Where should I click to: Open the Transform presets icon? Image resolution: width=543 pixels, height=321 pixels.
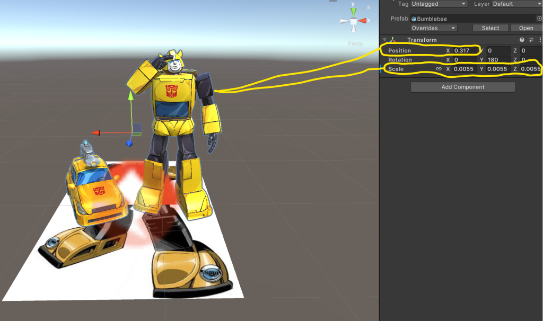(531, 40)
